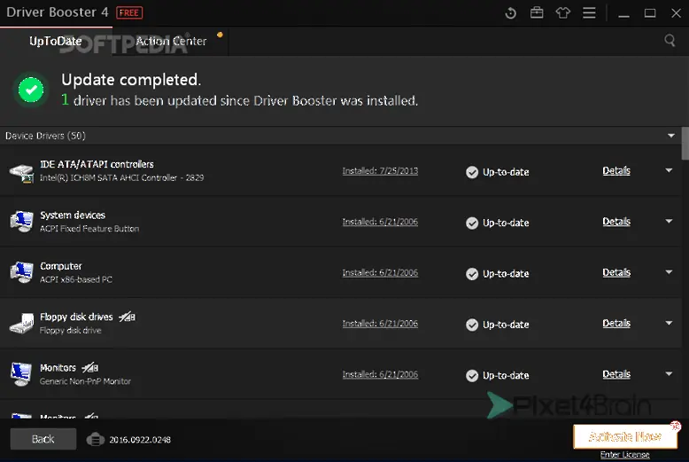Click the database version text 2016.0922.0248
Screen dimensions: 689x462
tap(140, 440)
